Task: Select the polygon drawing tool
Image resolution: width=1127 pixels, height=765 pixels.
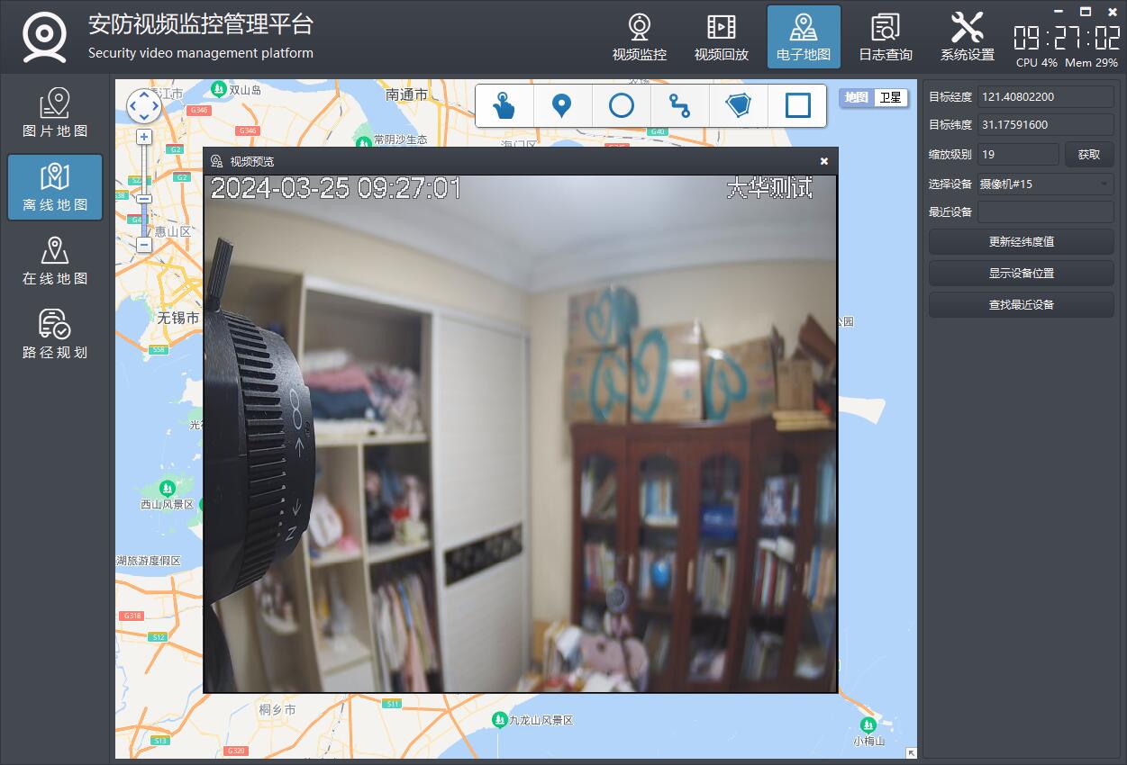Action: [739, 106]
